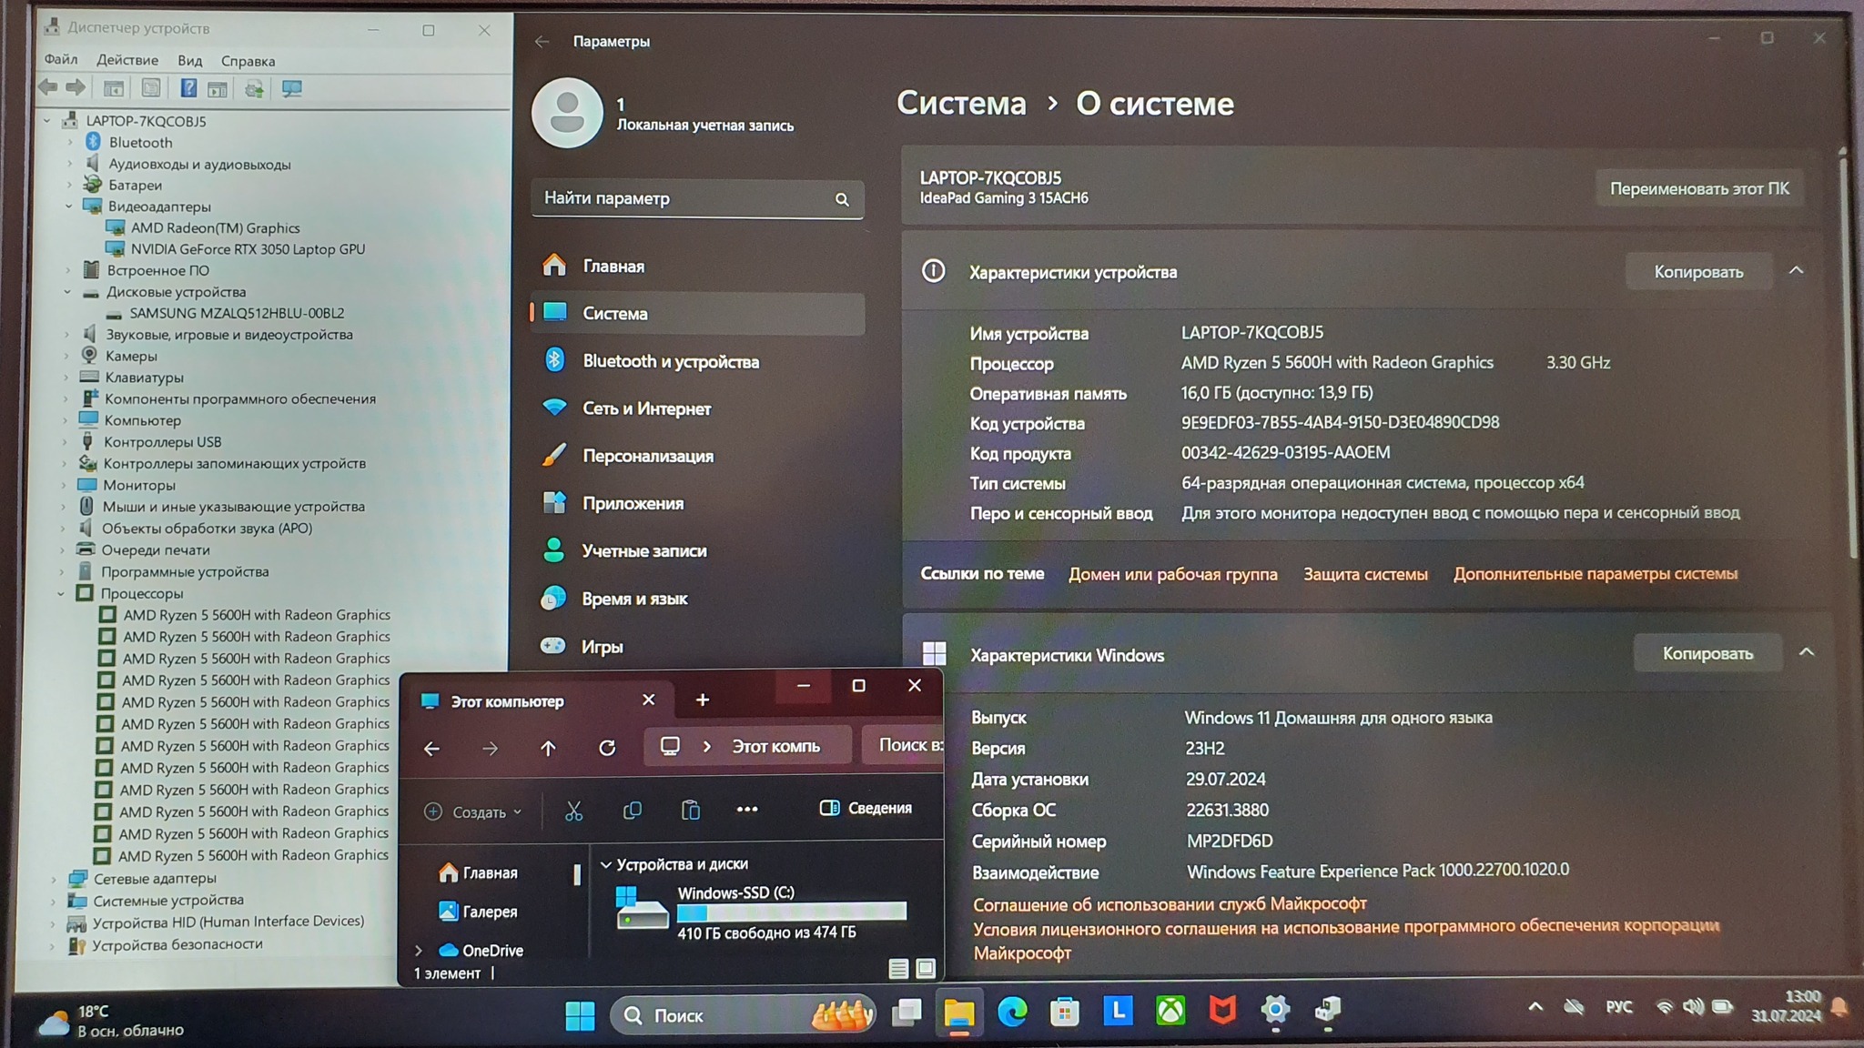Open the Создать dropdown in Explorer

click(474, 811)
